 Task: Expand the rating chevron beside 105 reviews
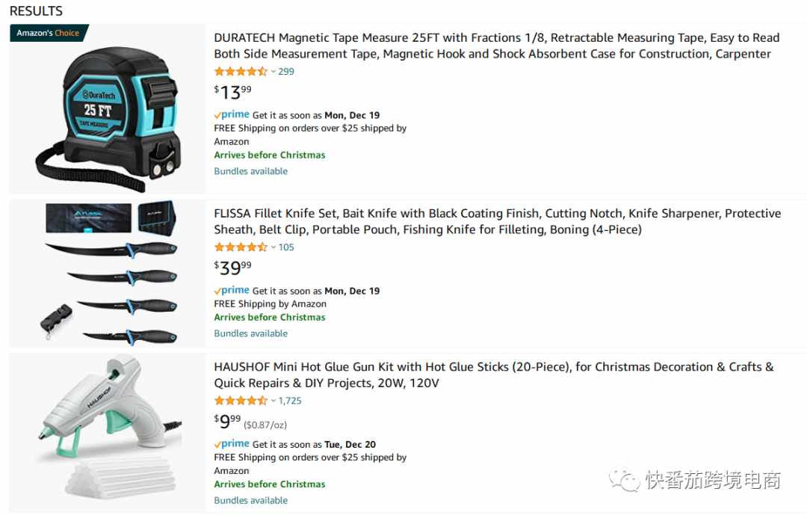[273, 247]
